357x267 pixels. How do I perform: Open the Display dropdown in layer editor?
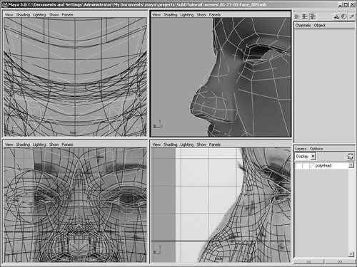pyautogui.click(x=305, y=157)
